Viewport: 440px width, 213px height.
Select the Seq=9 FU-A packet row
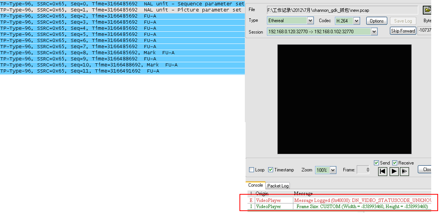122,59
